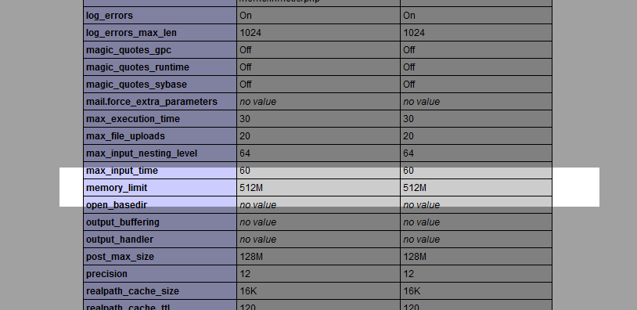Click the master value 512M of memory_limit

click(x=415, y=188)
